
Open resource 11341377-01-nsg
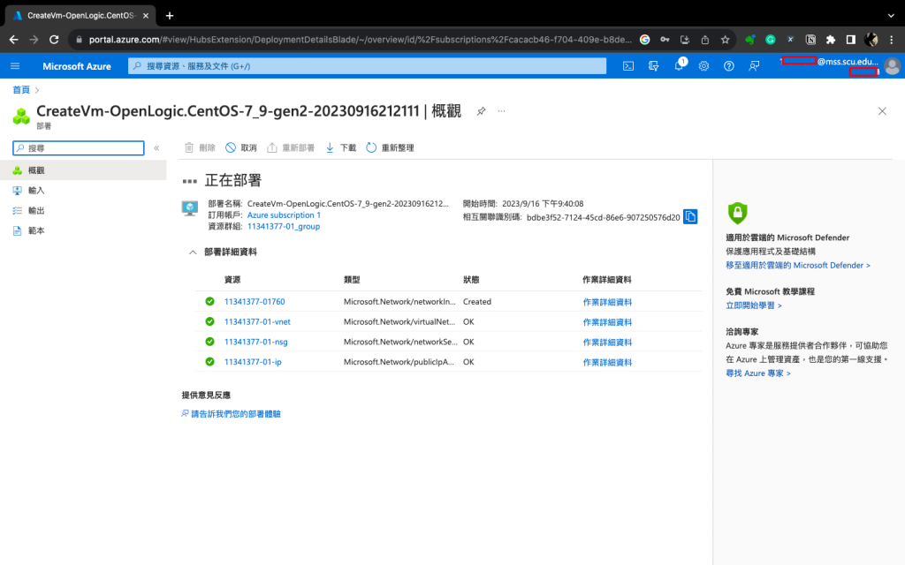255,342
